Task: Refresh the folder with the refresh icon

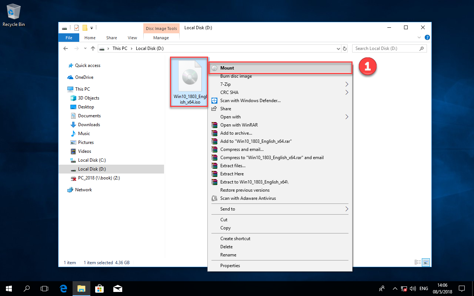Action: (345, 48)
